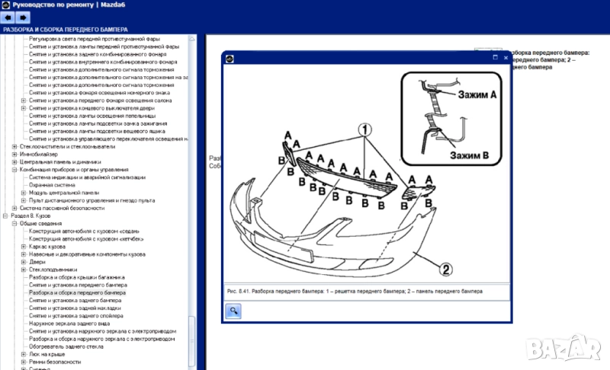Expand the Стеклоочистители и стеклоомыватели node

[14, 146]
